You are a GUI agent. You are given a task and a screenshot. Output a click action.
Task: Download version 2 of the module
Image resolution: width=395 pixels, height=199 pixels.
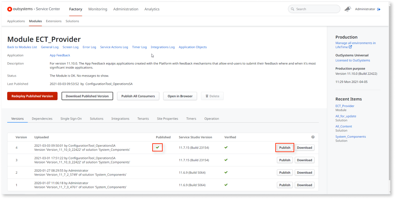[304, 172]
